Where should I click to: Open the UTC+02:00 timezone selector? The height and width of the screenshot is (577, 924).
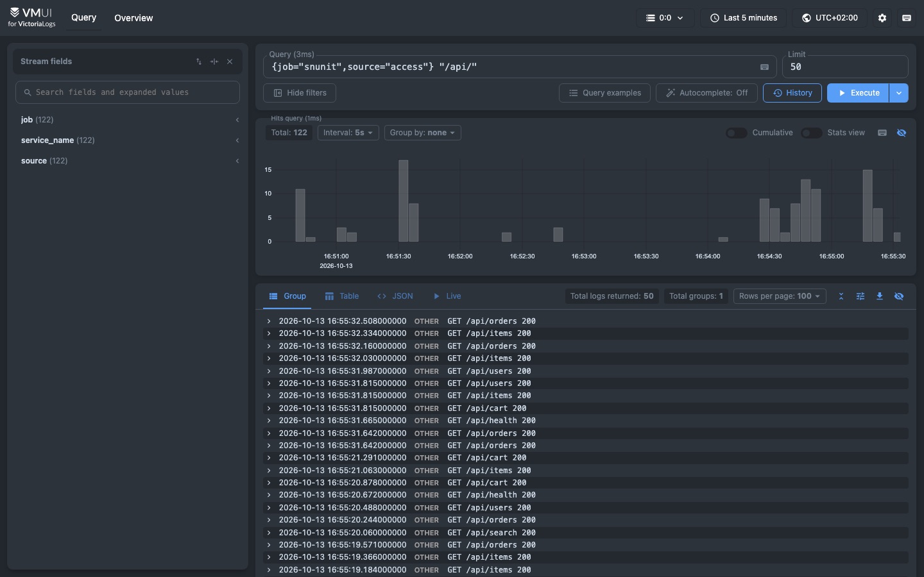coord(830,18)
